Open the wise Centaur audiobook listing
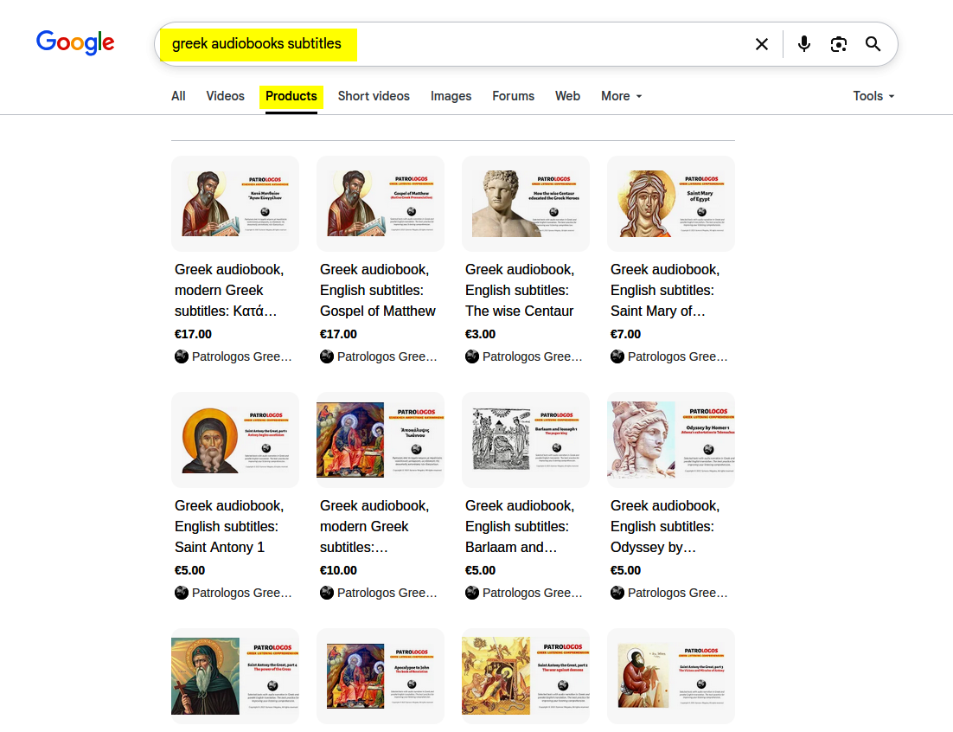This screenshot has height=732, width=953. (519, 290)
